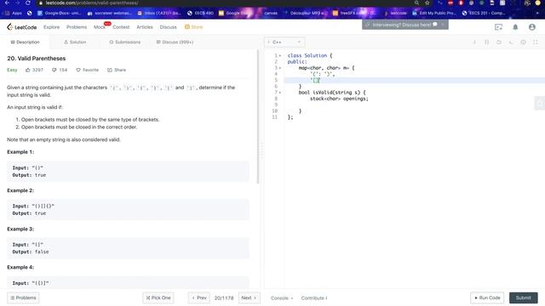Image resolution: width=545 pixels, height=306 pixels.
Task: Expand the Console panel
Action: (282, 298)
